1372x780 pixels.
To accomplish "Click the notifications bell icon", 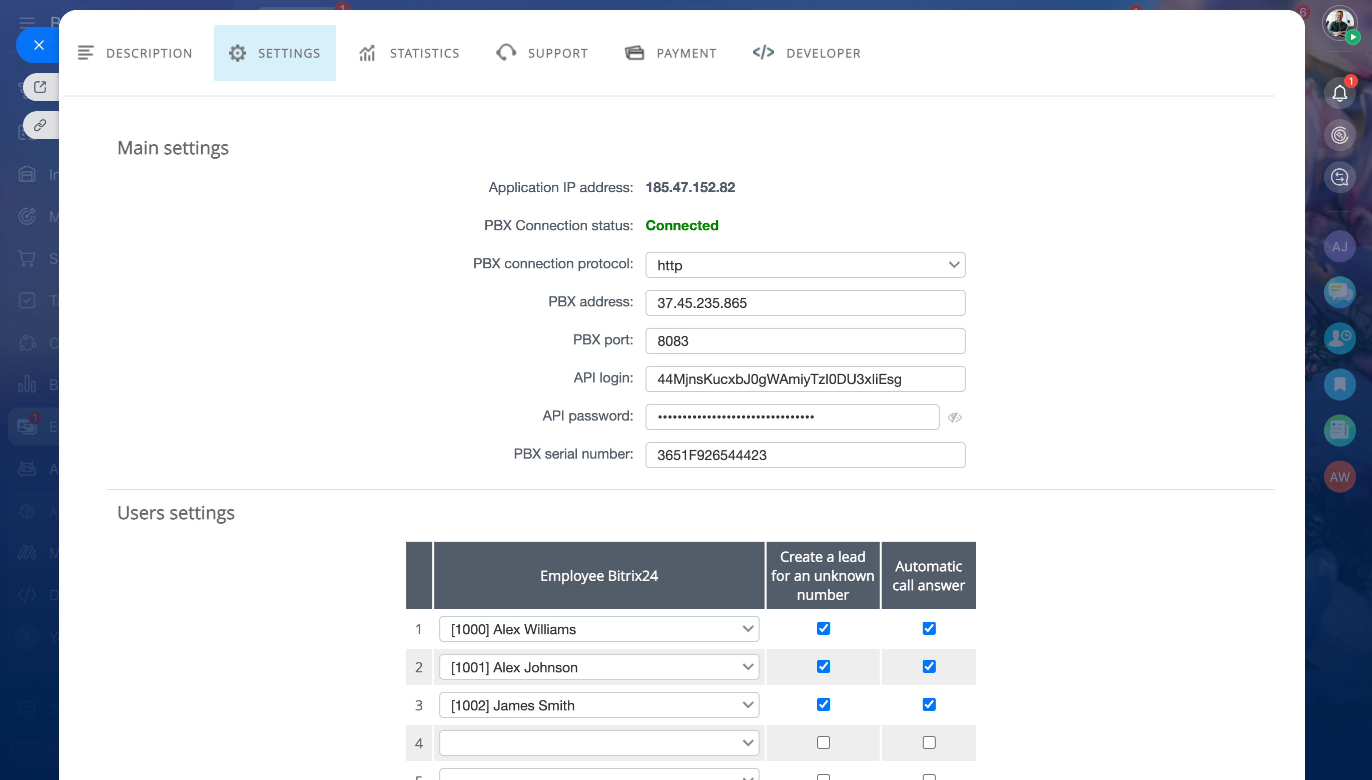I will 1339,93.
